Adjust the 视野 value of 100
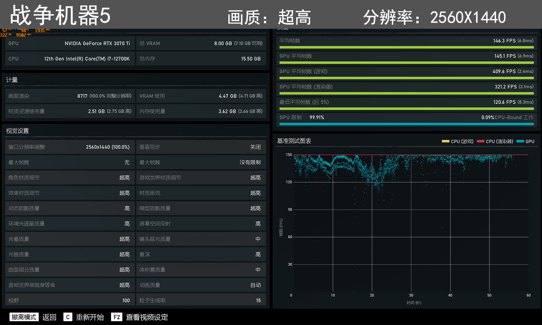The image size is (542, 325). point(69,300)
